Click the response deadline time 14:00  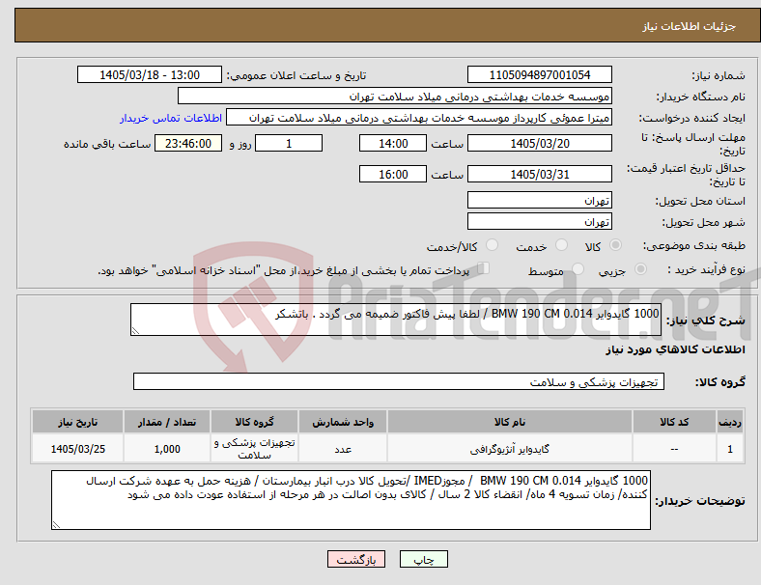pyautogui.click(x=393, y=143)
